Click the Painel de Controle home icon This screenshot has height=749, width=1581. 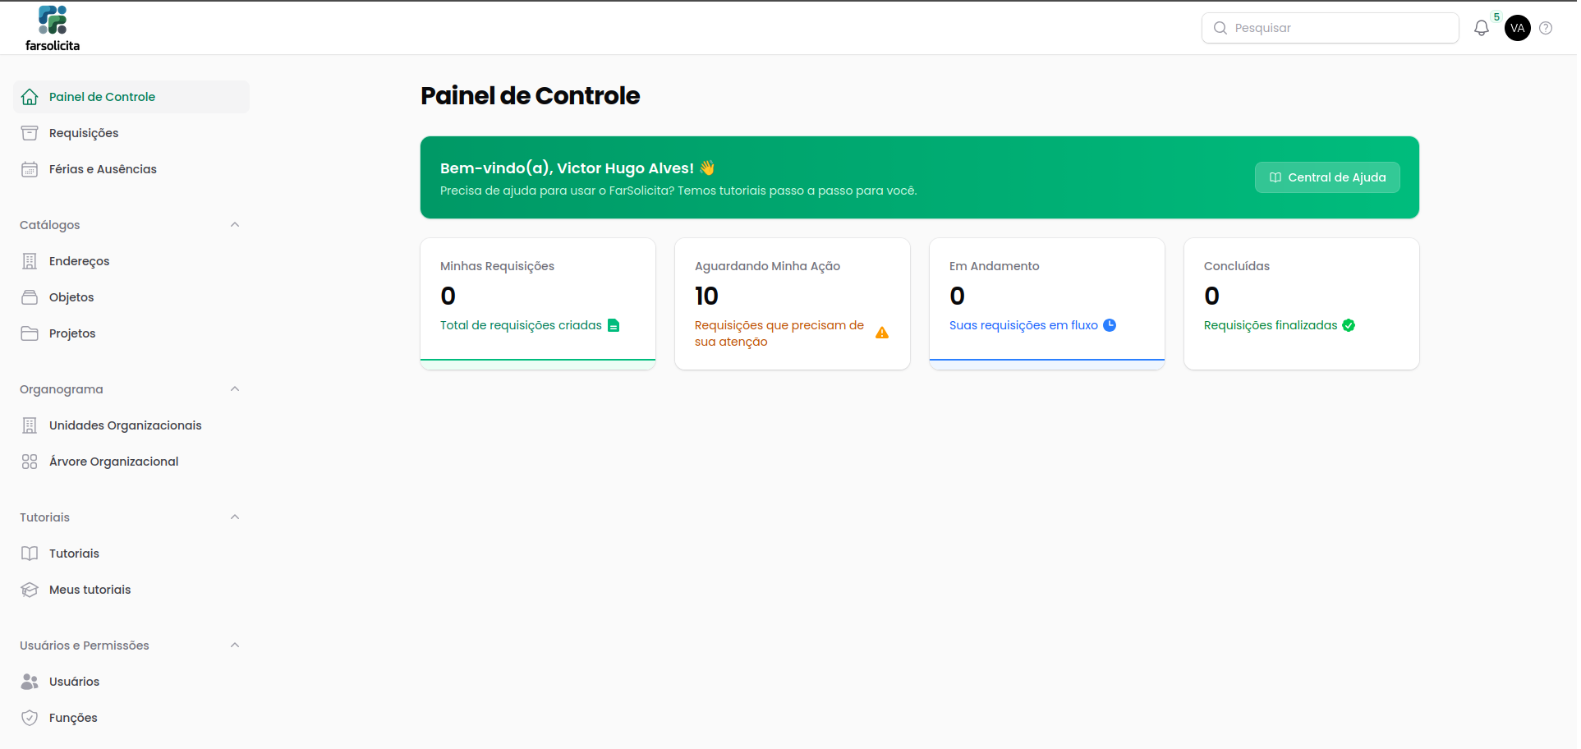[x=30, y=97]
